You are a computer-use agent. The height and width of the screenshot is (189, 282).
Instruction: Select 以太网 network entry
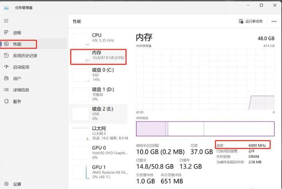98,133
